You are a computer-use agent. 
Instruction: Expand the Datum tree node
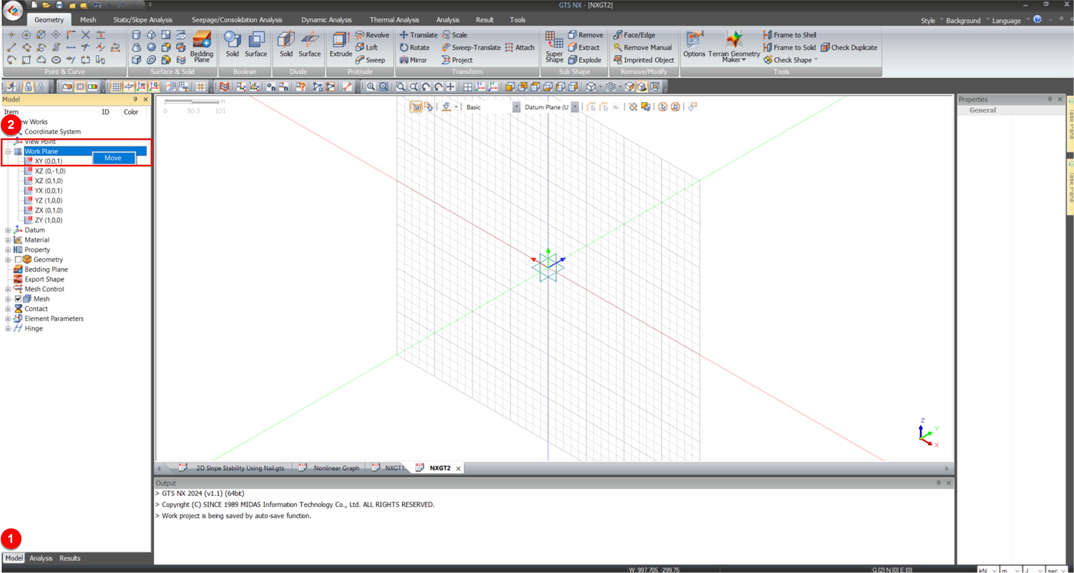8,230
